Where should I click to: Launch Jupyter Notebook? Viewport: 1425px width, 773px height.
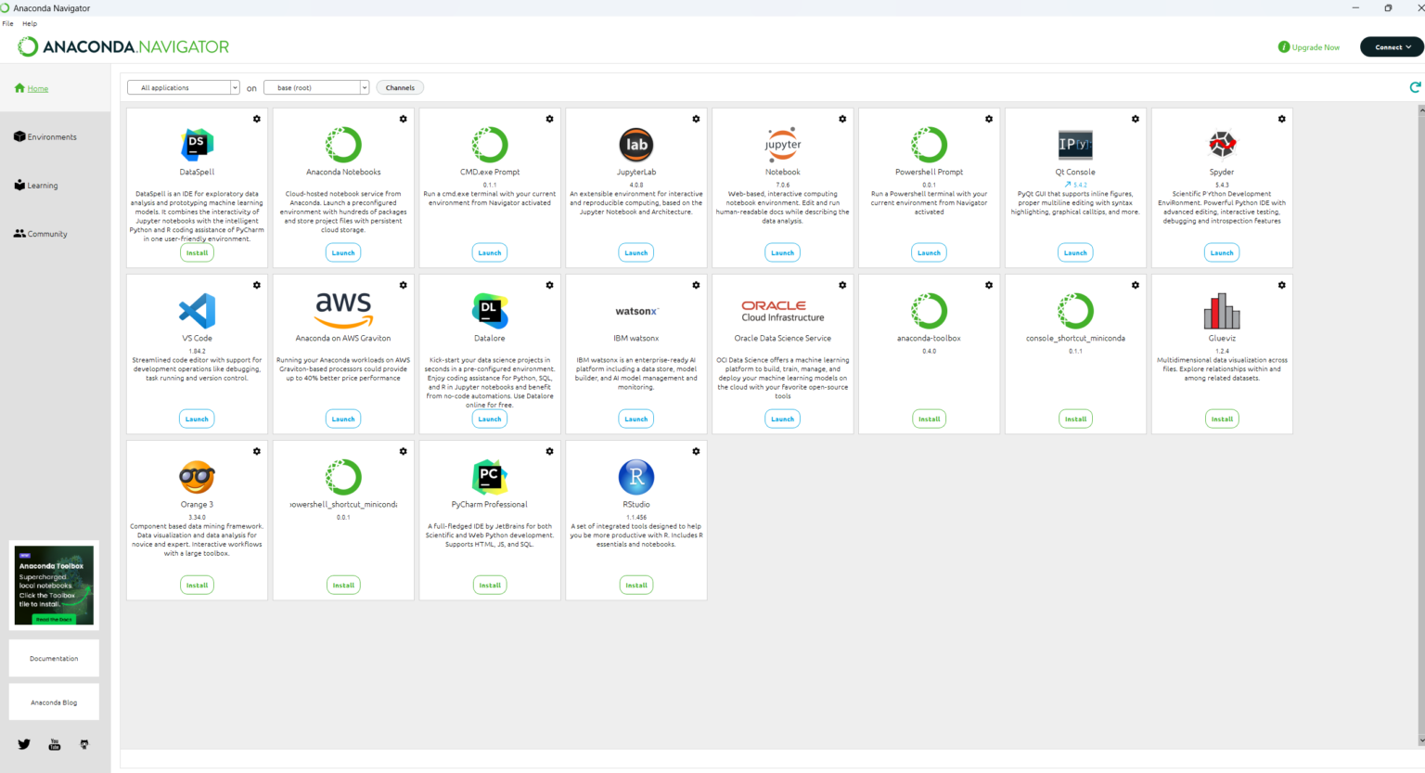pos(782,252)
